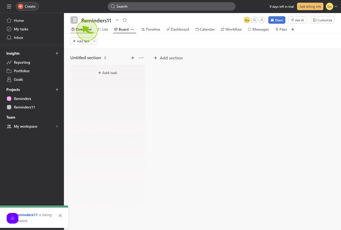Click the Share button
The width and height of the screenshot is (341, 230).
point(277,20)
